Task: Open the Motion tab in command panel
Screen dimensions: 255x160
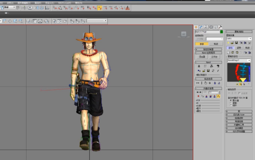Action: coord(211,27)
